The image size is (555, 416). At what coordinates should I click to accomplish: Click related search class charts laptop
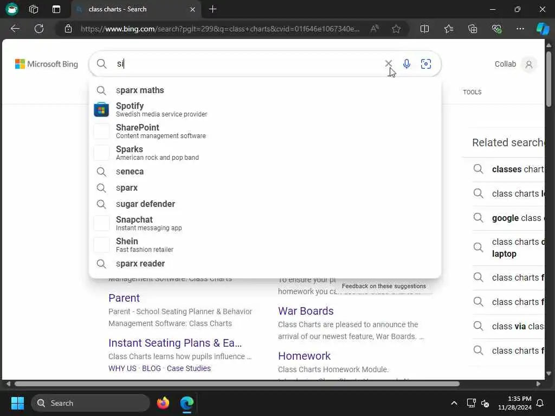509,248
